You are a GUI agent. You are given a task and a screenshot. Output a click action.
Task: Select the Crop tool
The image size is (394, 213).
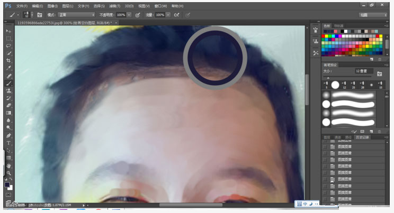click(x=8, y=60)
